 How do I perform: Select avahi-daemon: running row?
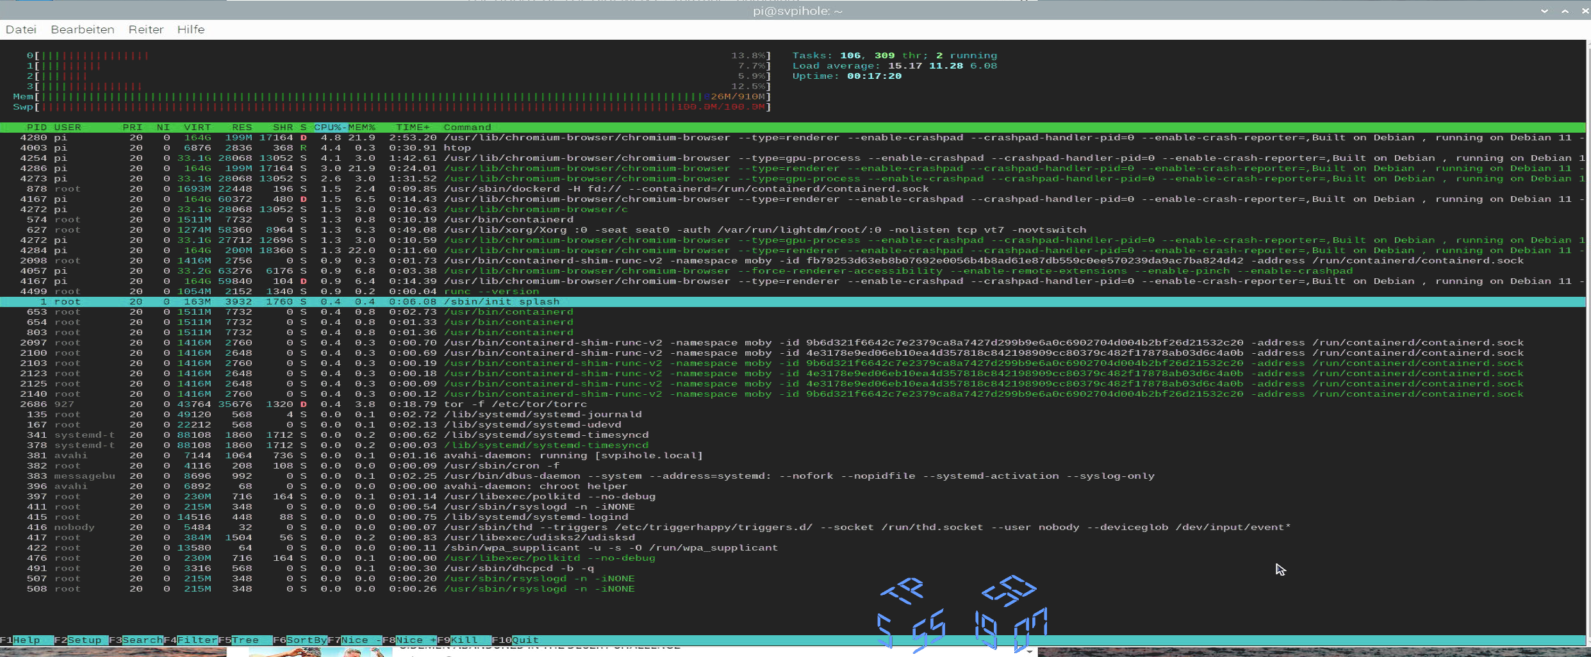click(793, 455)
